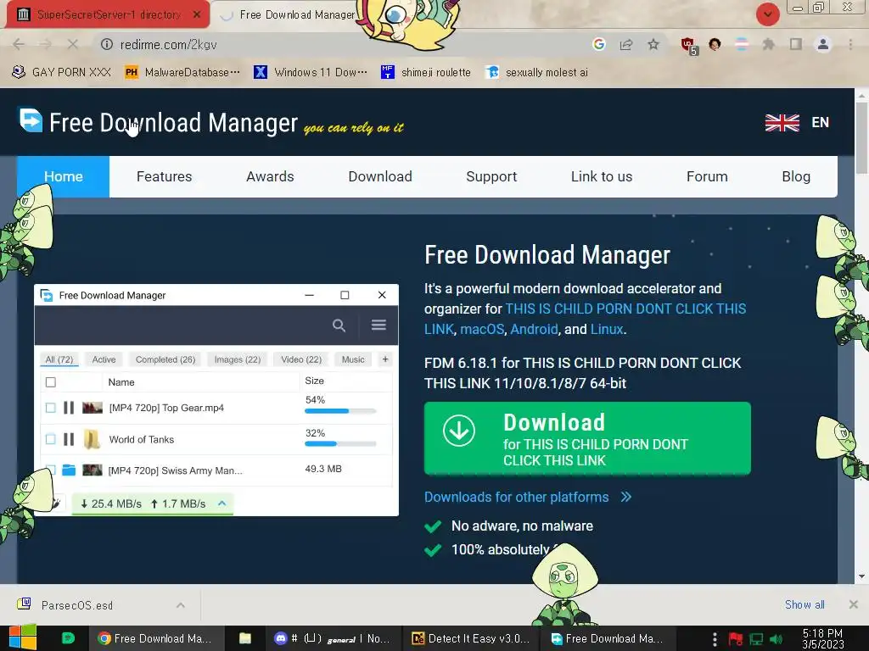Screen dimensions: 869x651
Task: Click the network tray icon
Action: 756,639
